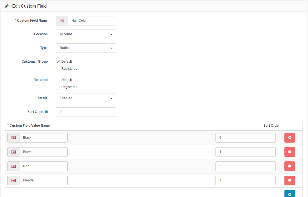Click the Status label
The width and height of the screenshot is (308, 197).
click(43, 98)
